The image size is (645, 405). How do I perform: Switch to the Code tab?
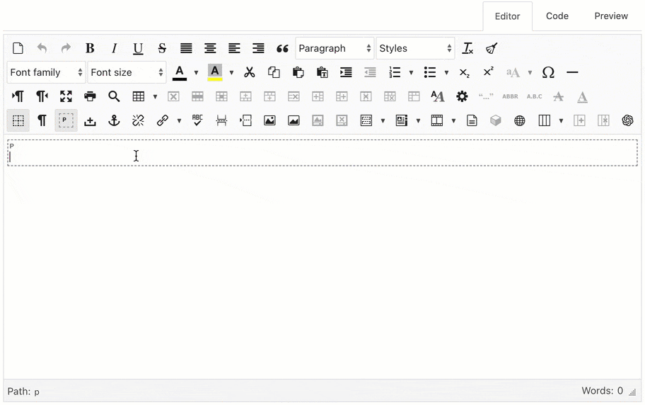(557, 16)
